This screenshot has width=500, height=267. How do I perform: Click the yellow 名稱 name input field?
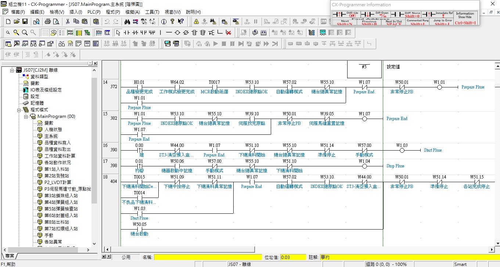click(208, 257)
